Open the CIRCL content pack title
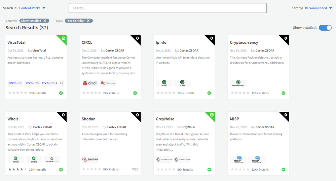 [x=87, y=43]
